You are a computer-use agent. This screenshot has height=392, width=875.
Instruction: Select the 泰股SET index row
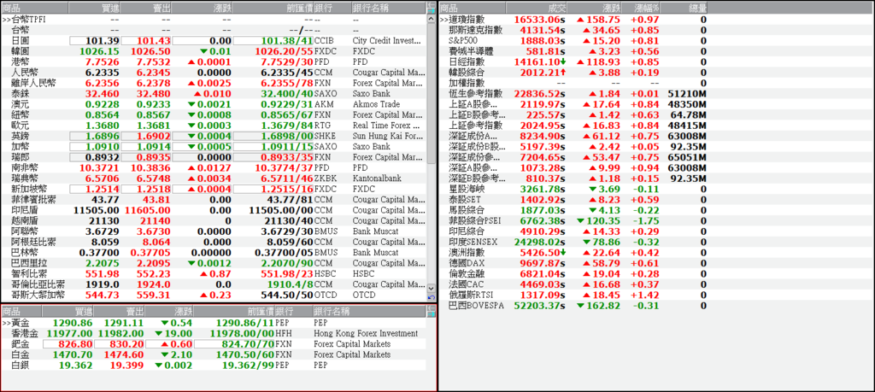pyautogui.click(x=573, y=200)
